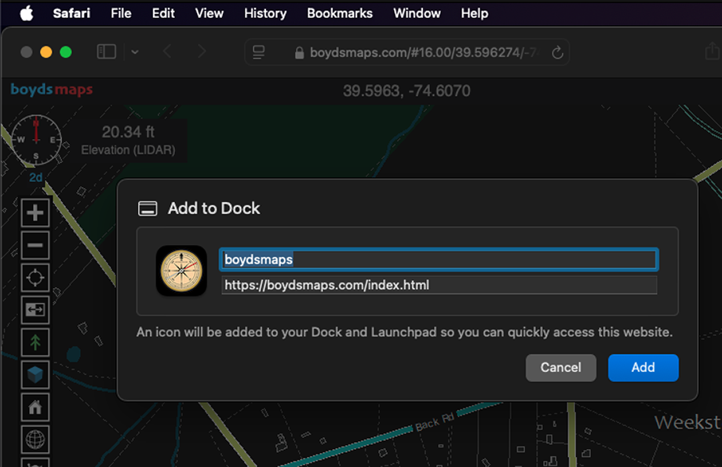Viewport: 722px width, 467px height.
Task: Open the History menu
Action: (x=265, y=13)
